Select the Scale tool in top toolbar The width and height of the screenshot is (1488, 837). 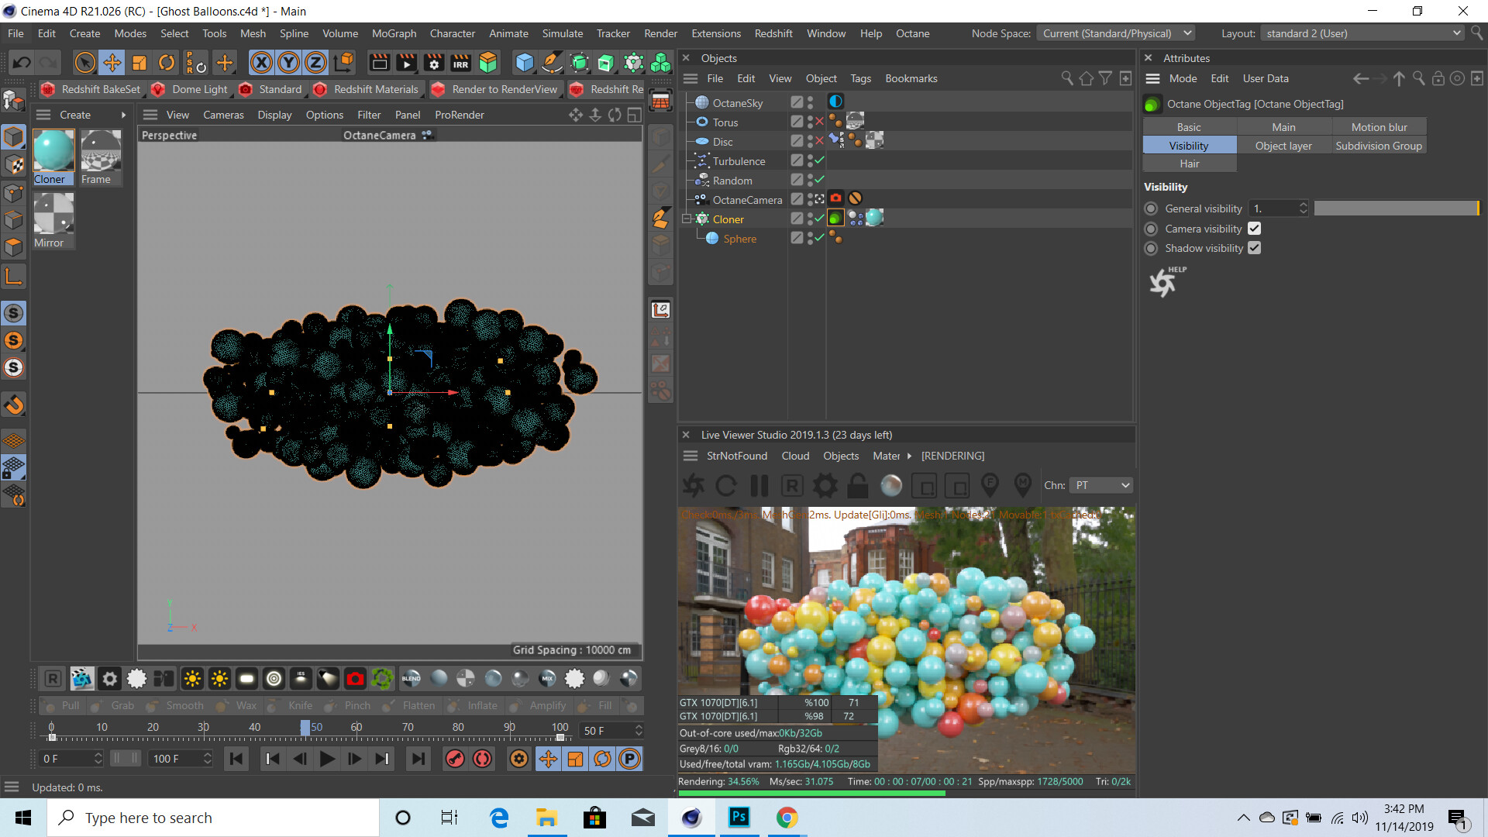139,63
